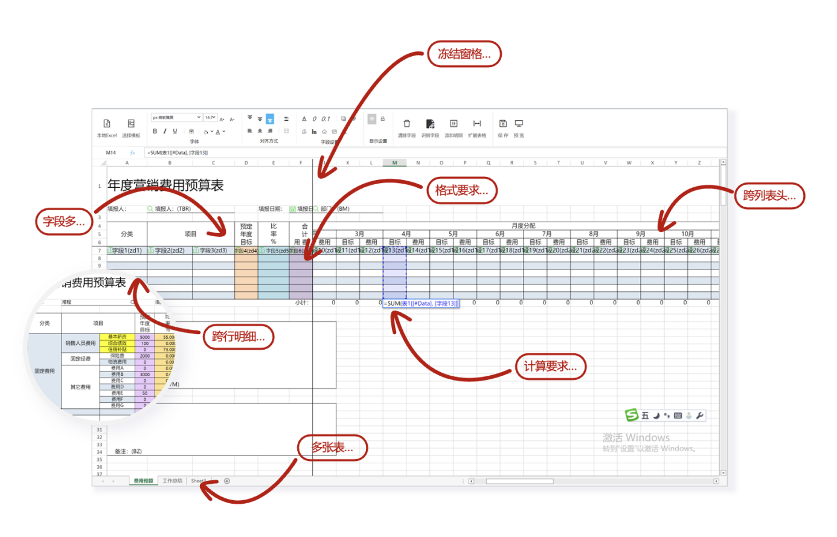Screen dimensions: 837x537
Task: Click the 本地Excel import icon
Action: [x=107, y=124]
